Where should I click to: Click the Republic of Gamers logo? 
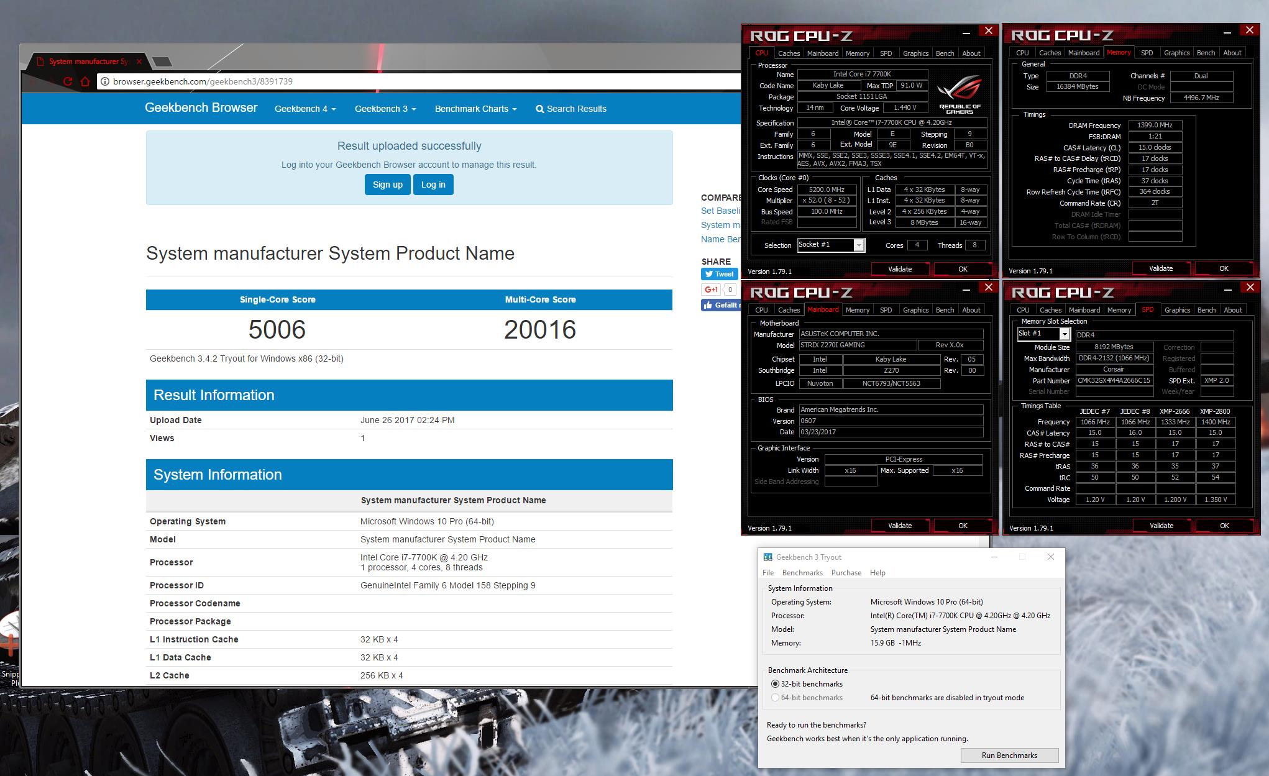(x=960, y=93)
